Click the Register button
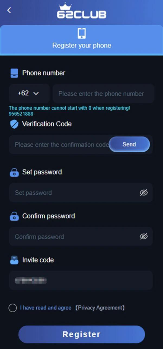The image size is (163, 349). pyautogui.click(x=82, y=334)
